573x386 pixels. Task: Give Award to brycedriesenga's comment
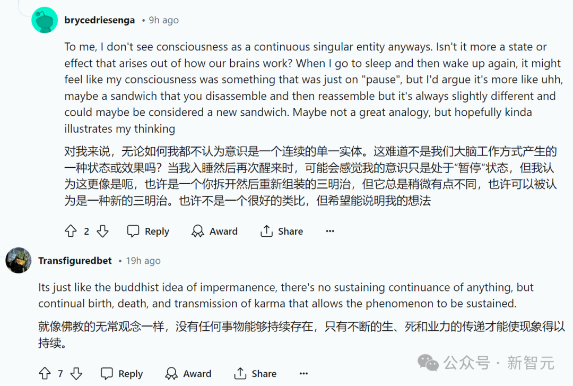[x=214, y=231]
